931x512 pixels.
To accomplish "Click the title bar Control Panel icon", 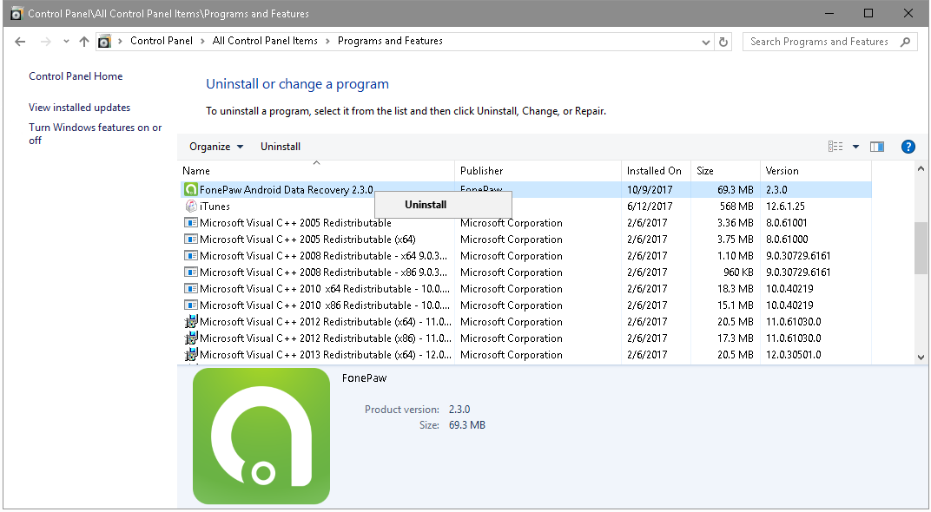I will pos(17,13).
